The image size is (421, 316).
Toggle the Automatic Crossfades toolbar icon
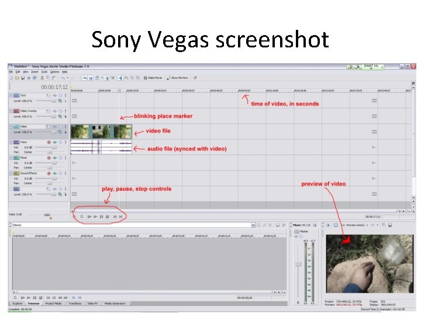91,78
